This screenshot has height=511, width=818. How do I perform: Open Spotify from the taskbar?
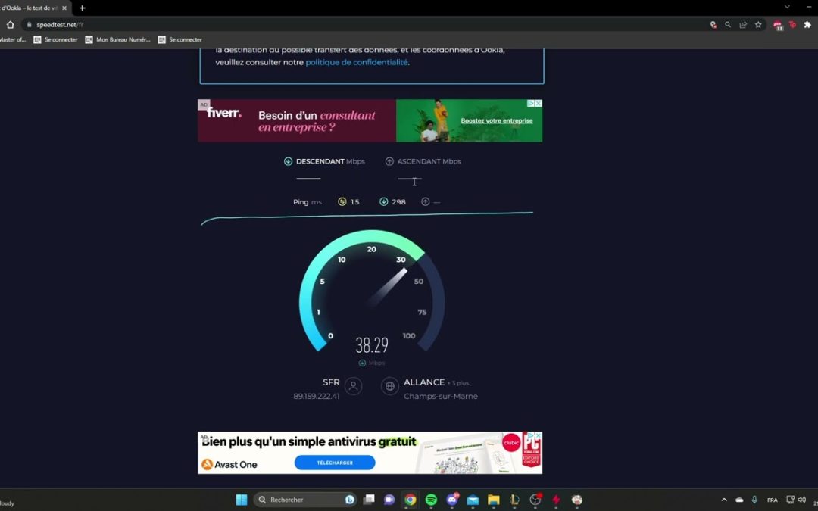pos(431,500)
